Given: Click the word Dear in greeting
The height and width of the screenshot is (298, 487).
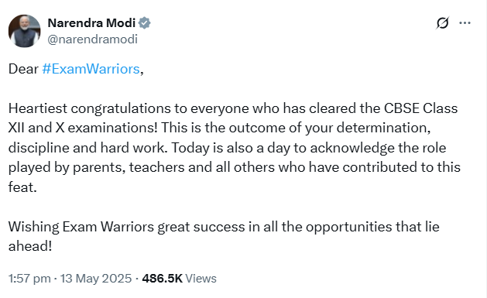Looking at the screenshot, I should (x=23, y=69).
